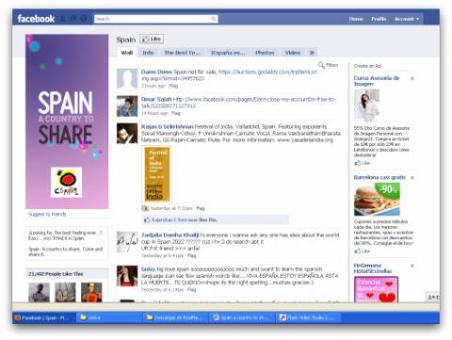
Task: Switch to the Flash Video Studio taskbar button
Action: pos(309,317)
